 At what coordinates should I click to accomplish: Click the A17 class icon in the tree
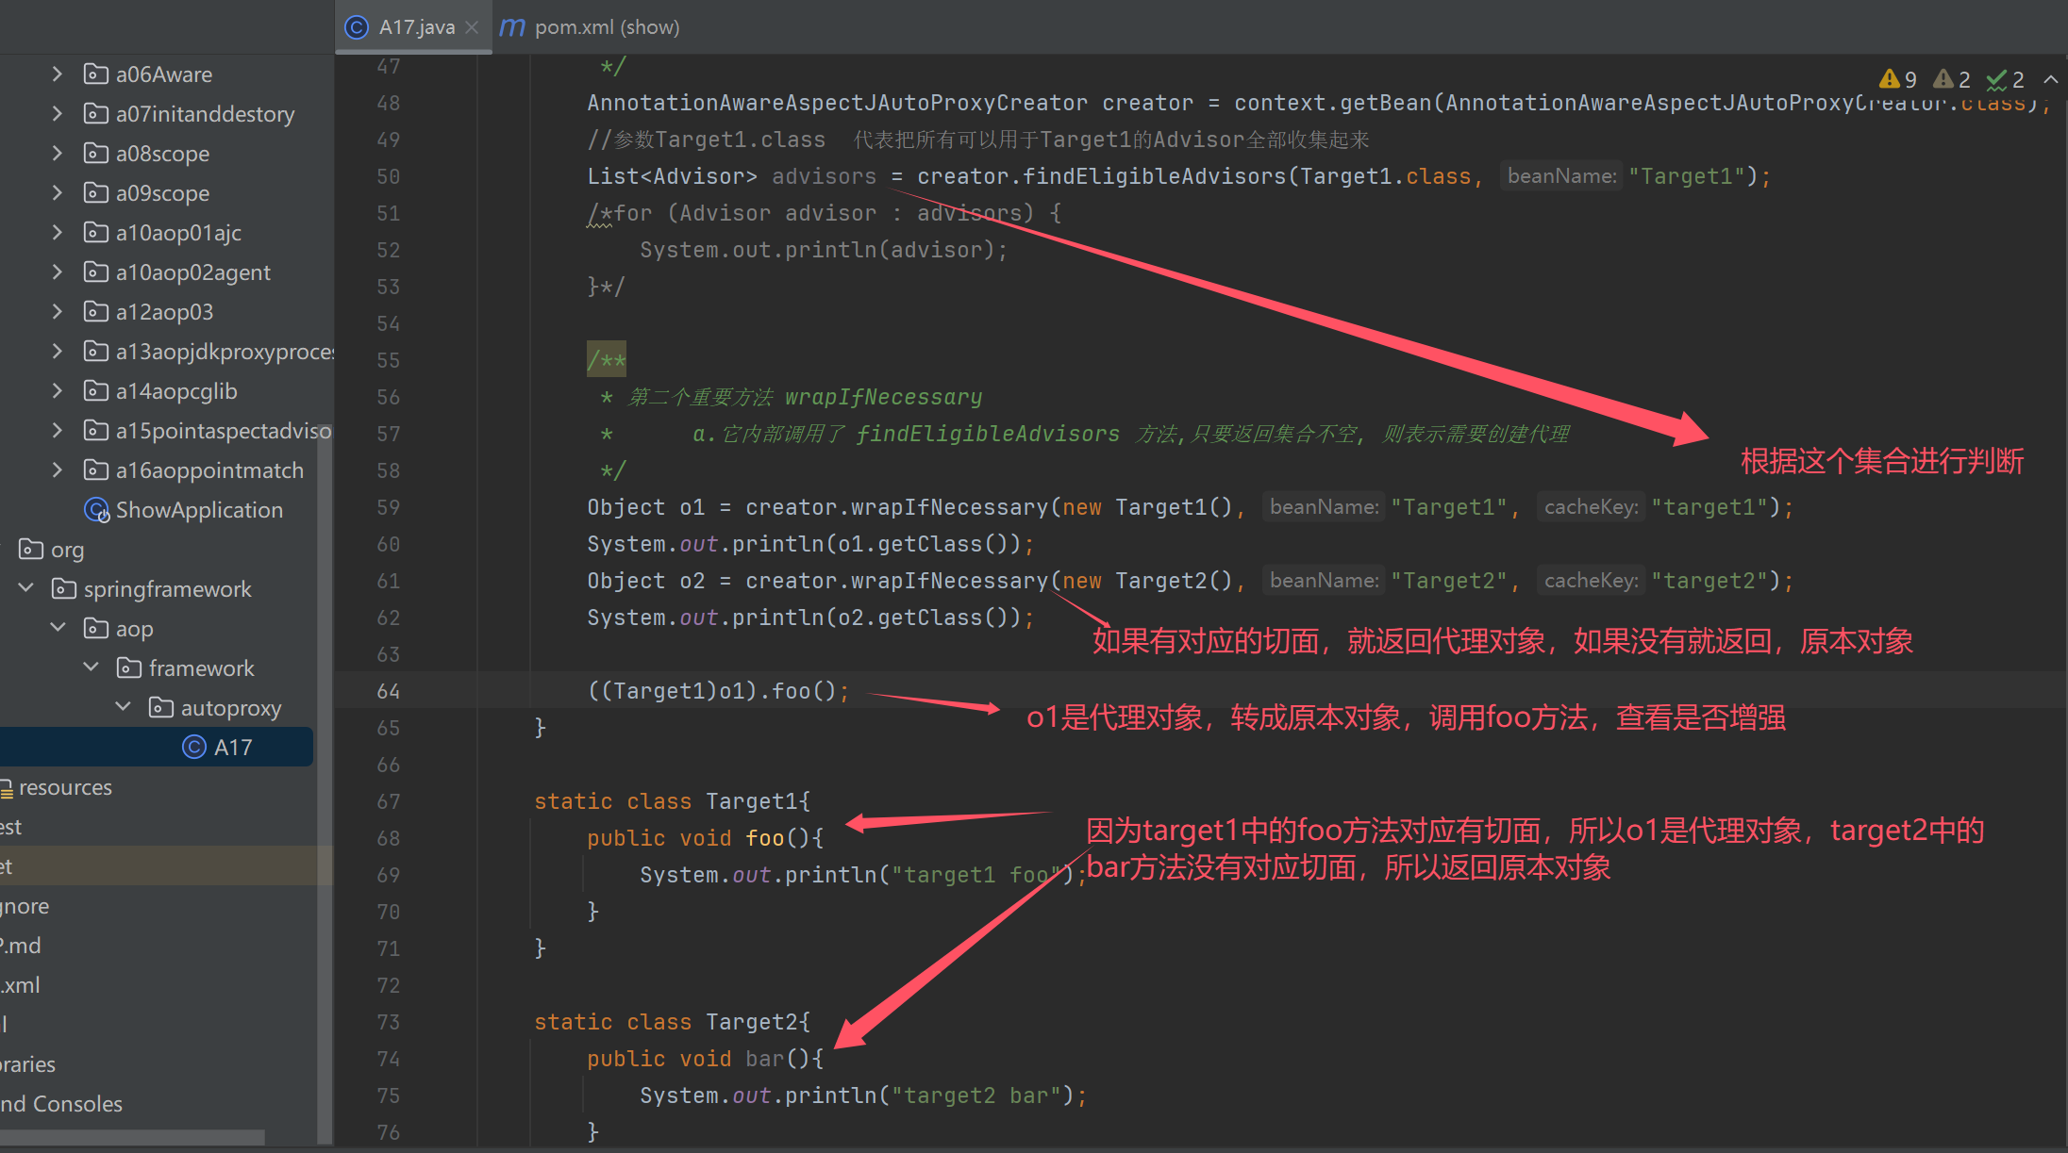pyautogui.click(x=193, y=747)
